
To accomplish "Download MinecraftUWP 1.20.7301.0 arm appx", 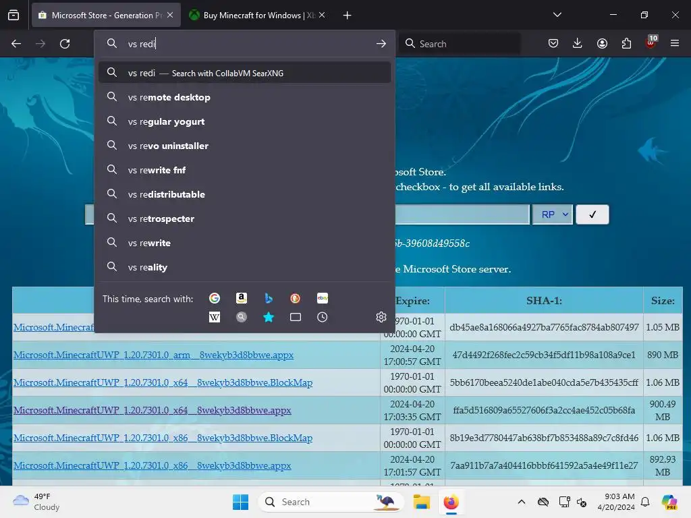I will (x=153, y=355).
